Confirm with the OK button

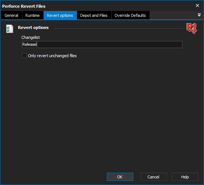click(120, 177)
